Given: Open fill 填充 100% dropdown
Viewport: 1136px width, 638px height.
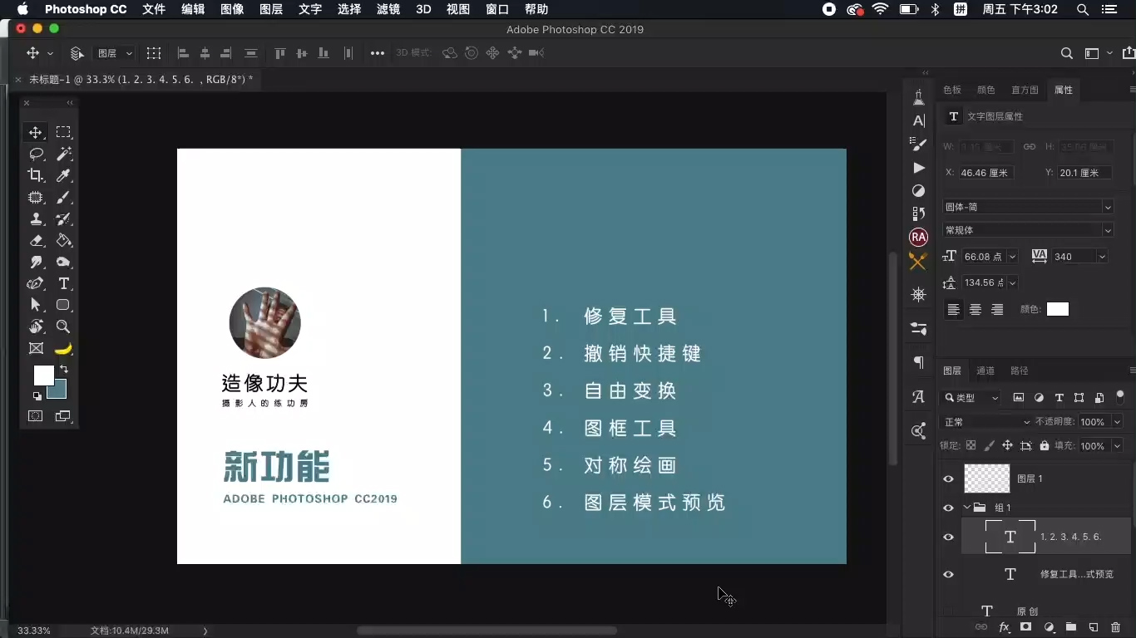Looking at the screenshot, I should [1117, 446].
